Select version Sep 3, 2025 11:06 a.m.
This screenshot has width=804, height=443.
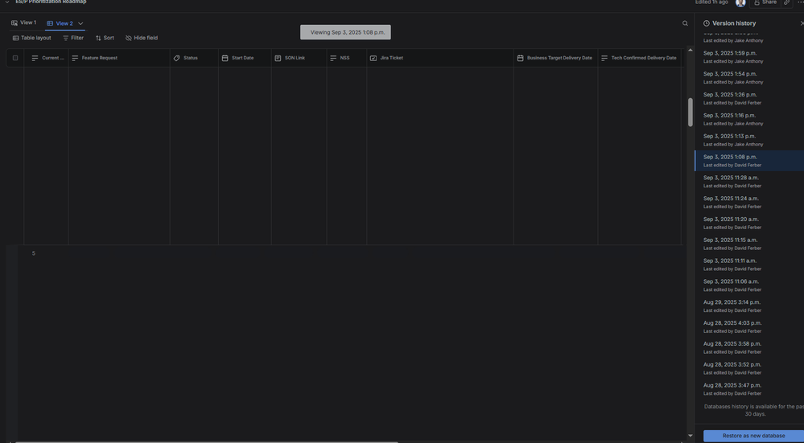749,285
